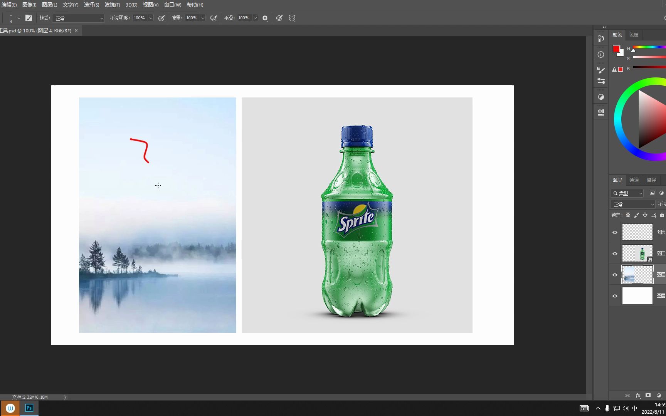Open the 3D panel icon
Screen dimensions: 666x416
pos(601,112)
